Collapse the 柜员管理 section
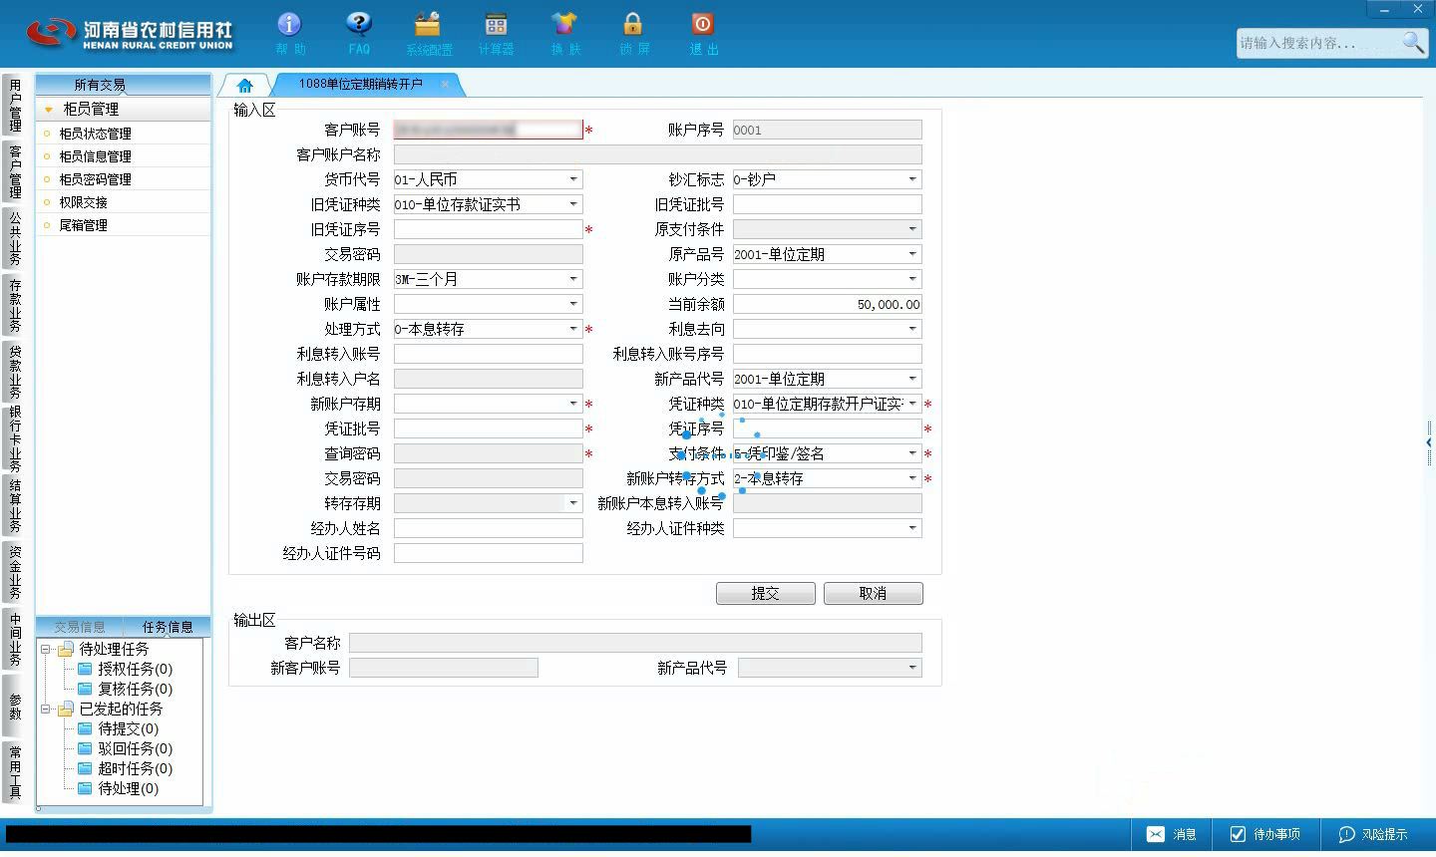 tap(48, 110)
